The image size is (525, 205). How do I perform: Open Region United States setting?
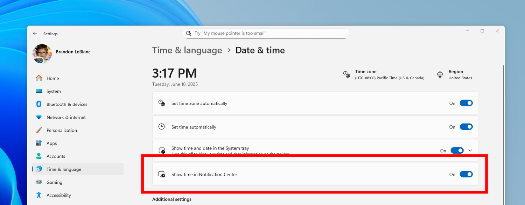click(455, 74)
